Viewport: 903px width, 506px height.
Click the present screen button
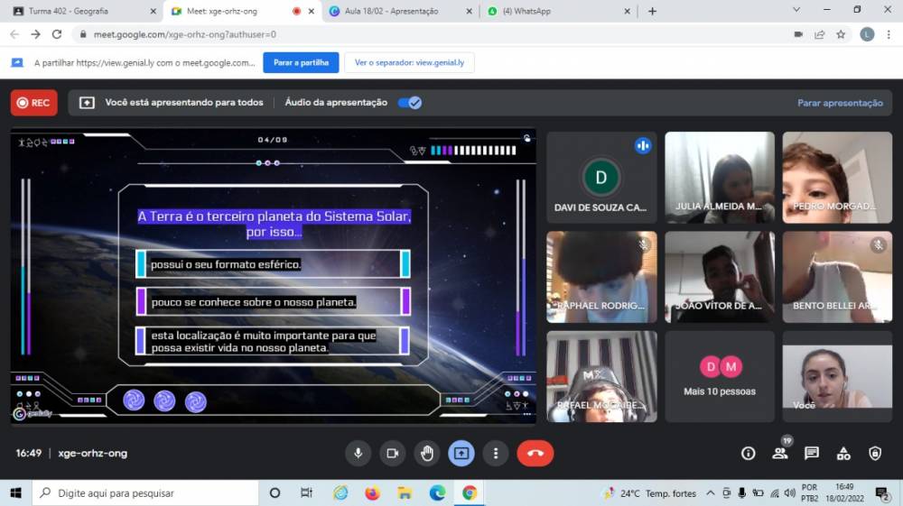[461, 453]
